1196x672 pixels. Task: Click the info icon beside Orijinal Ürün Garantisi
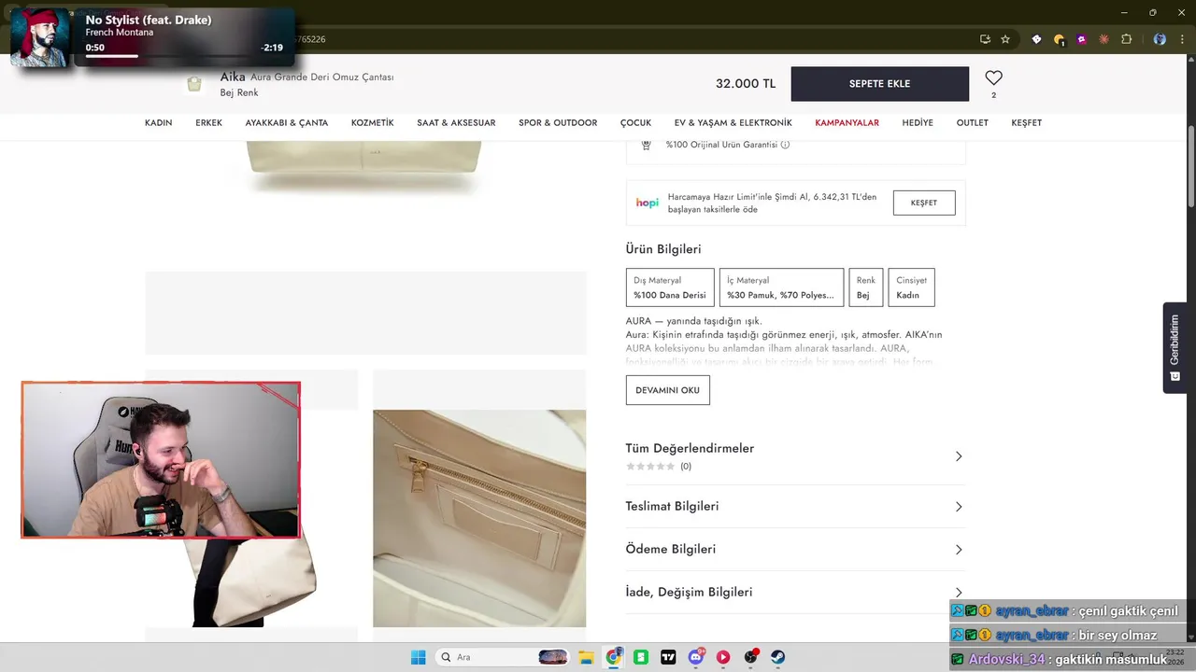(x=785, y=145)
